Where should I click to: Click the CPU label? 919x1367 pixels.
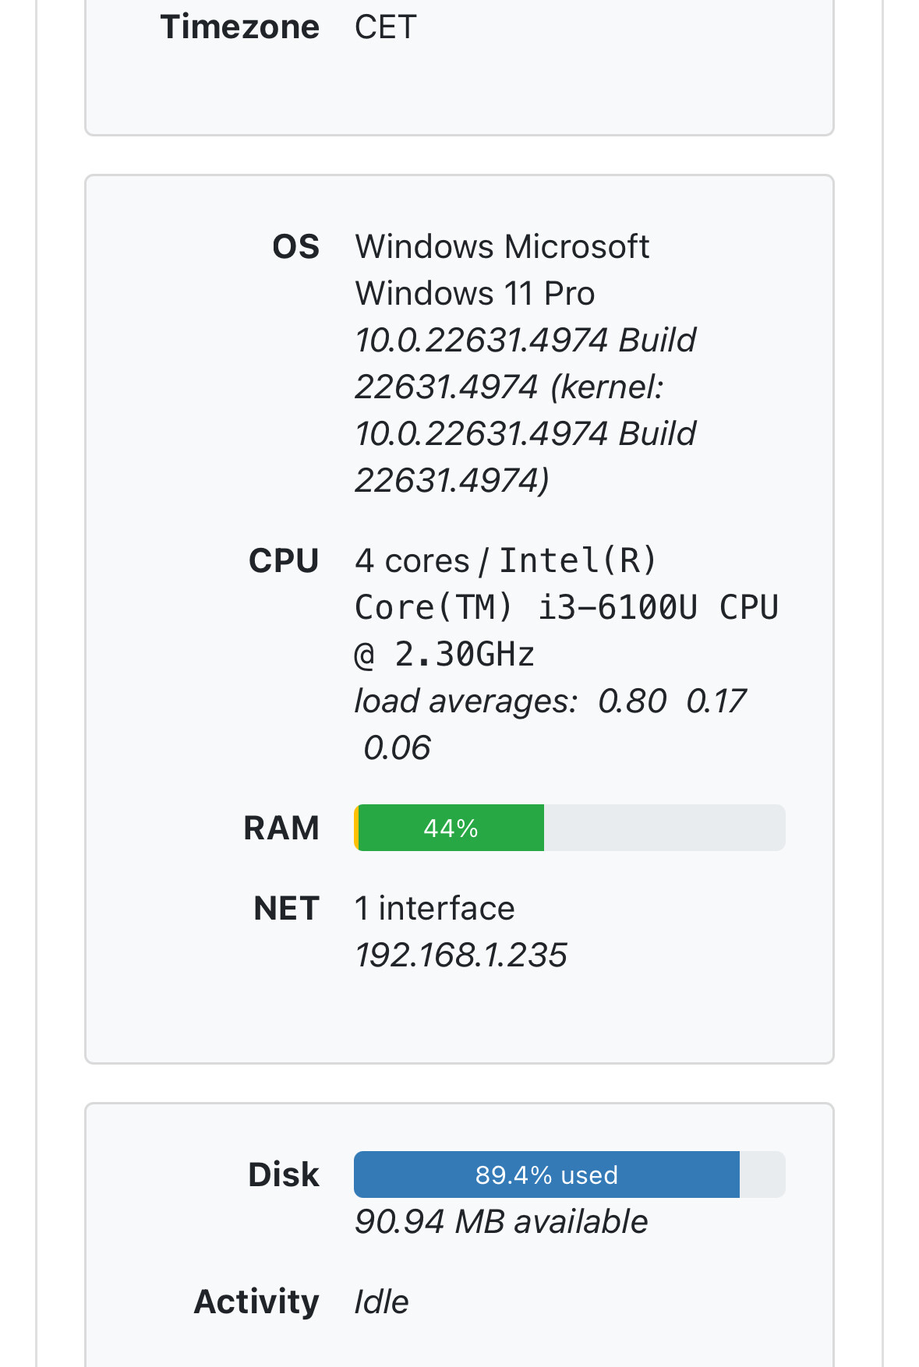284,561
